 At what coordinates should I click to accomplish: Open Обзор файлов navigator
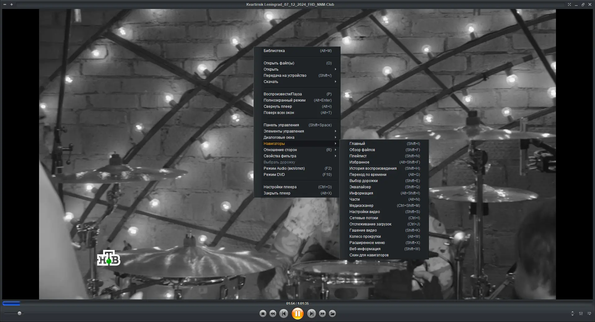tap(384, 150)
